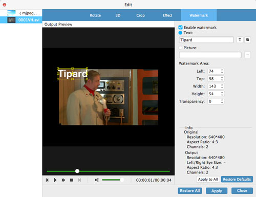Click the Apply button
This screenshot has height=197, width=256.
coord(217,191)
